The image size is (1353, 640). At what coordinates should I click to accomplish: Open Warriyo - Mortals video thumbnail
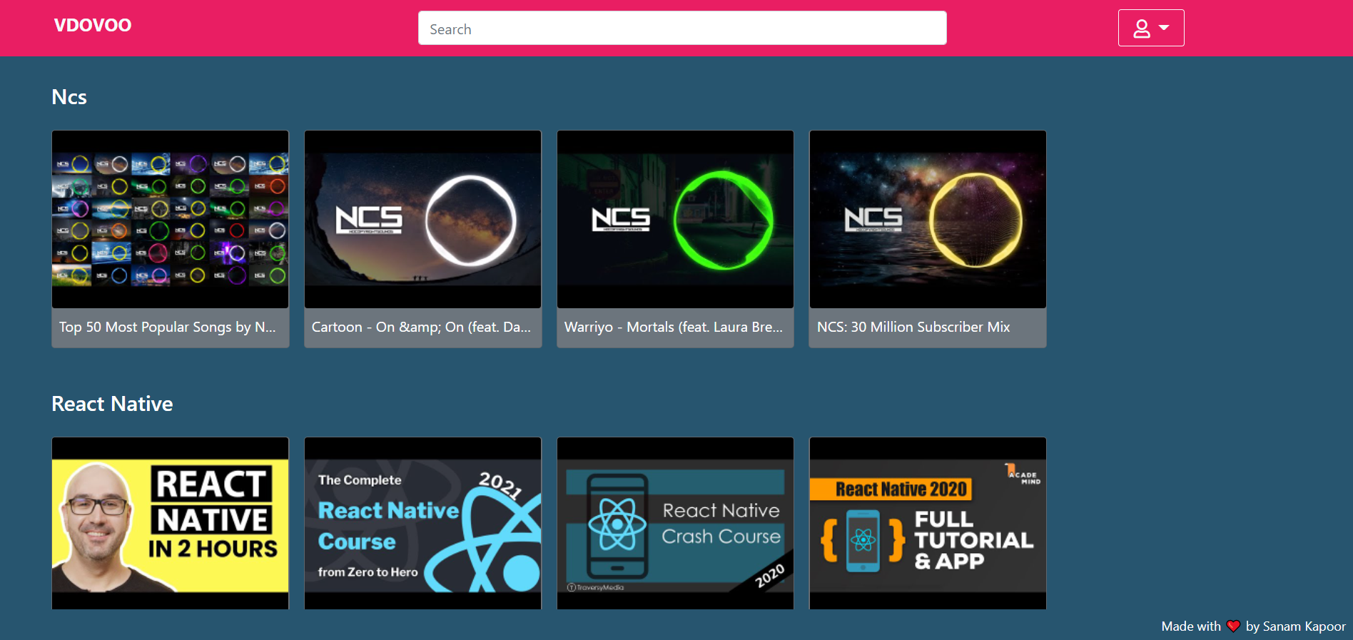click(x=675, y=219)
